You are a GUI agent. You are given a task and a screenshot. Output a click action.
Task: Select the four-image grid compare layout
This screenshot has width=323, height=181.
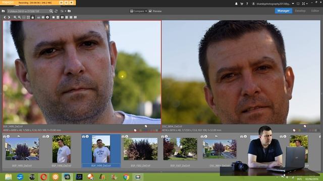(x=75, y=18)
